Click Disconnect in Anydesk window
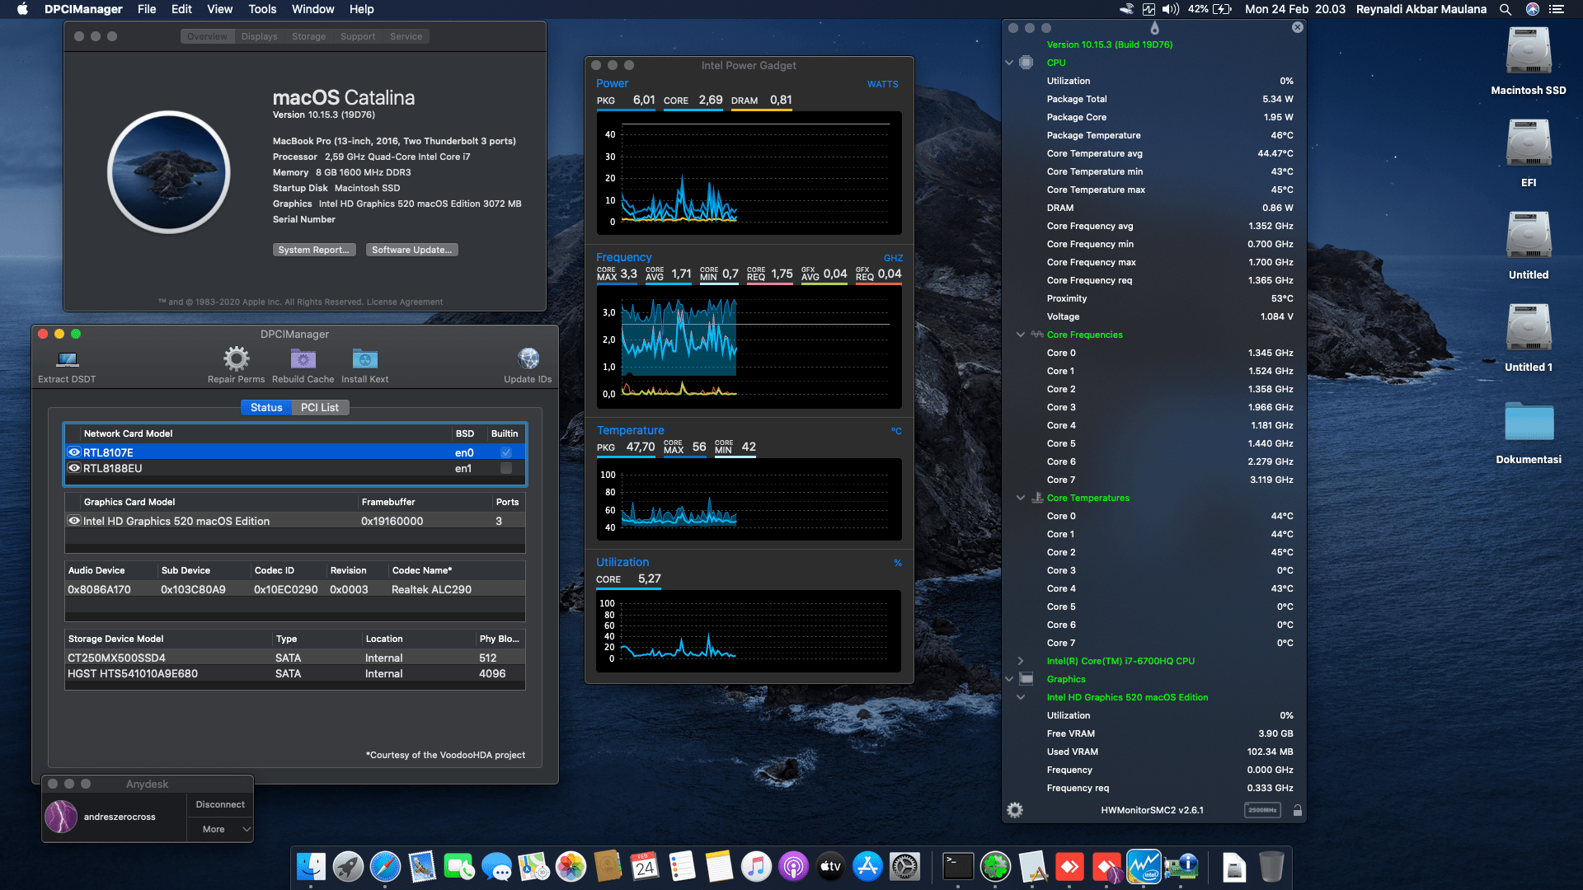The image size is (1583, 890). [x=220, y=804]
